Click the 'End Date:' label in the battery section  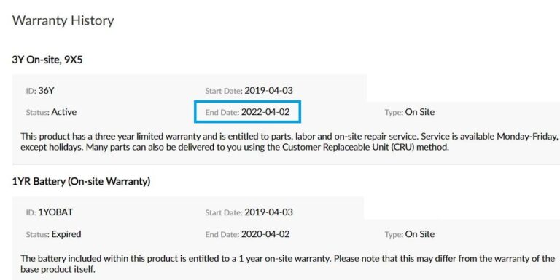tap(222, 234)
